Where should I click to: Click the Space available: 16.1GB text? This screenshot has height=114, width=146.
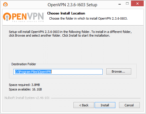[x=25, y=89]
